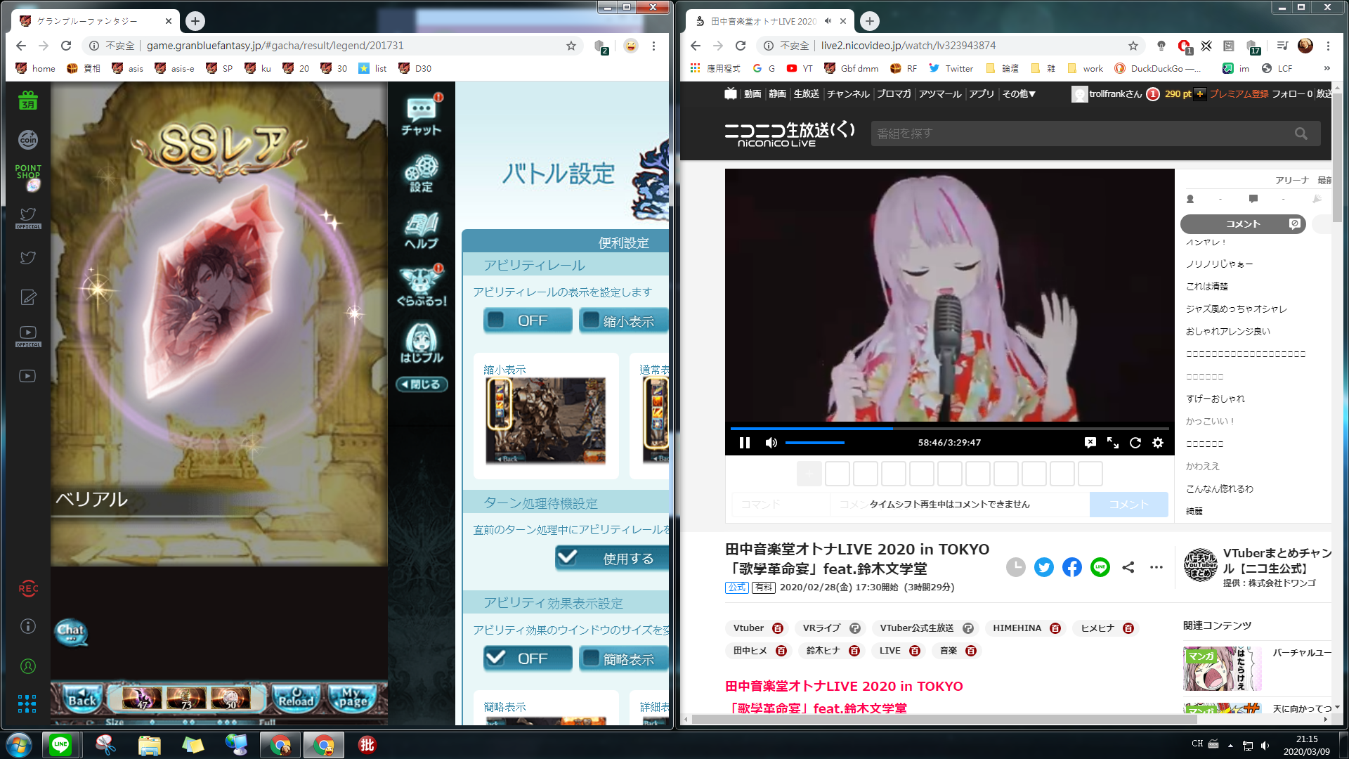1349x759 pixels.
Task: Open the timeshift clock icon
Action: point(1016,567)
